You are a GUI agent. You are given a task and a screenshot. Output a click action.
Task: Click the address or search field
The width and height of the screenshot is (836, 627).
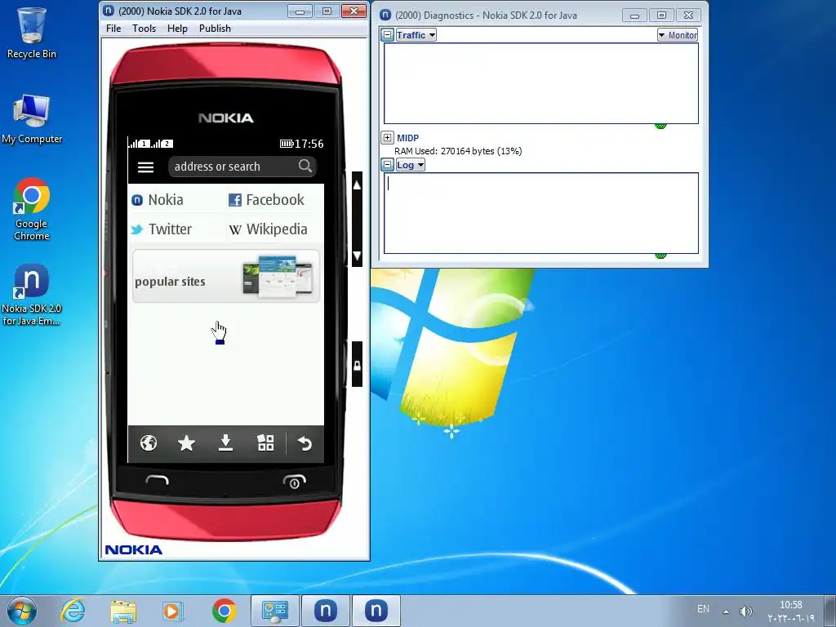[242, 167]
